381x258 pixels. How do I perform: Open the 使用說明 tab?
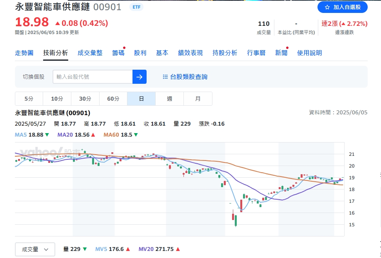tap(309, 53)
